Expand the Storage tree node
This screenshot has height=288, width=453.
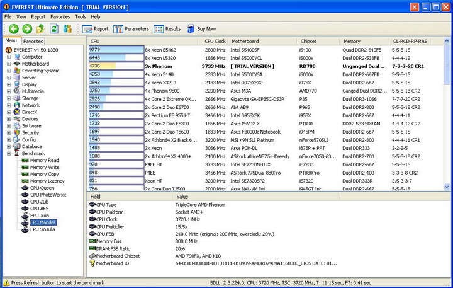point(9,98)
